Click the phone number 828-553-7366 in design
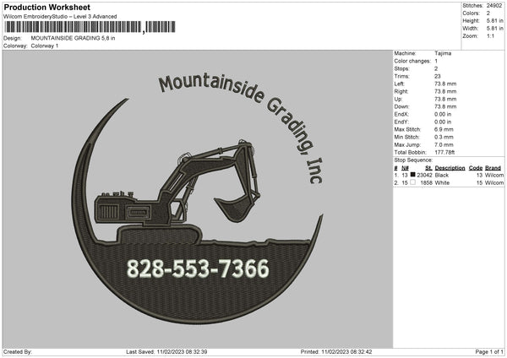 (x=198, y=268)
